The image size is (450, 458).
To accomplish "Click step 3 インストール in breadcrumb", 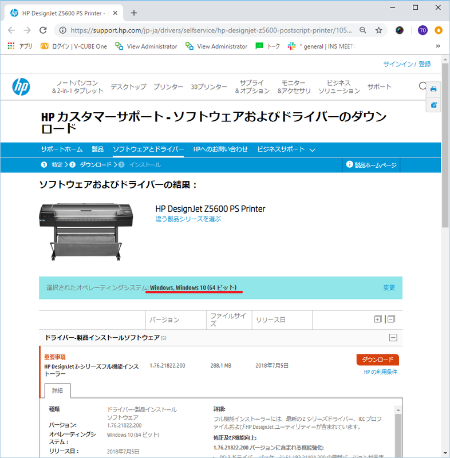I will coord(140,165).
